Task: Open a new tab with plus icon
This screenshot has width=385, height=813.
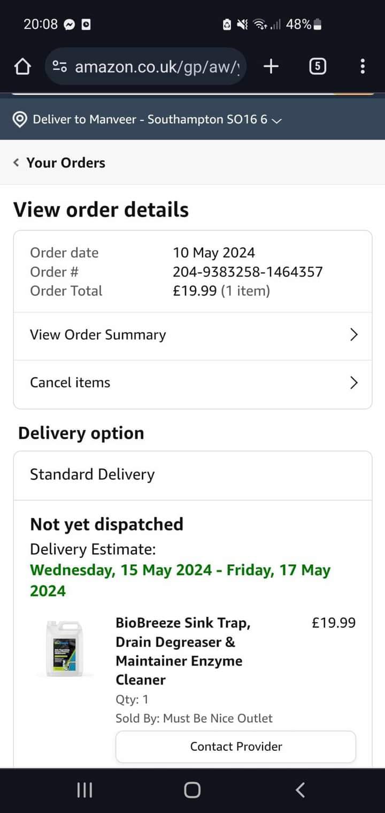Action: tap(271, 66)
